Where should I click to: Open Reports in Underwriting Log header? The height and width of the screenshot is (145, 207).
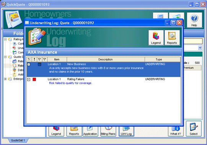click(x=172, y=38)
